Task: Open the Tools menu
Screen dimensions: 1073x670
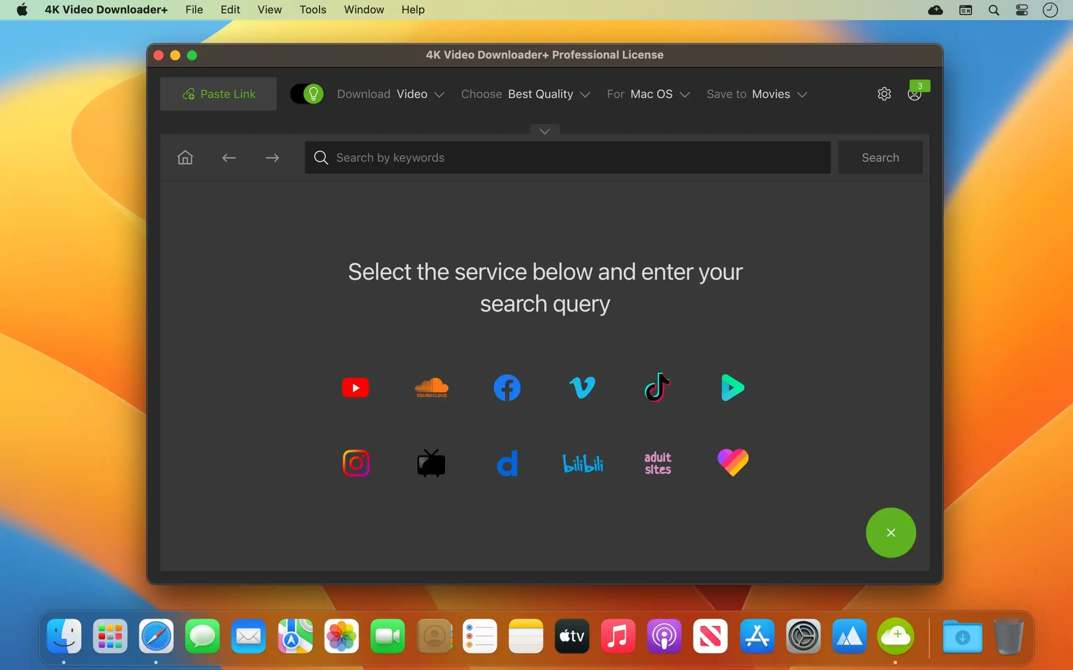Action: [x=313, y=9]
